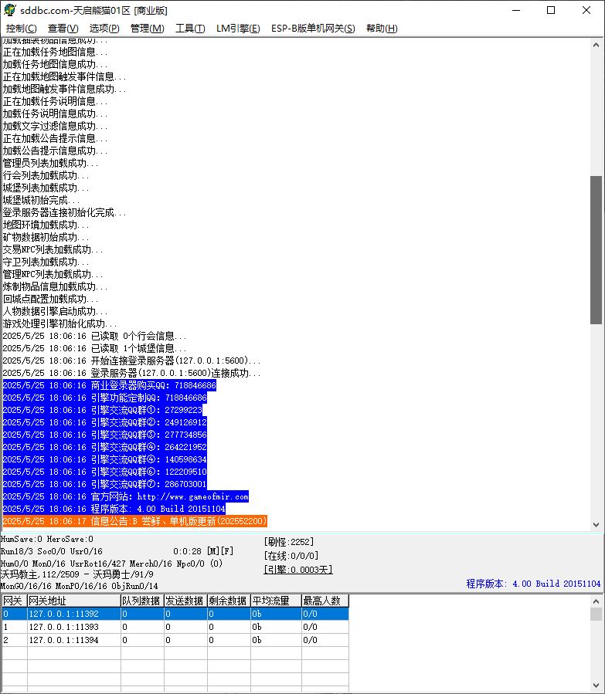Click the blue 程序版本 4.00 Build label
This screenshot has height=694, width=605.
(x=533, y=584)
